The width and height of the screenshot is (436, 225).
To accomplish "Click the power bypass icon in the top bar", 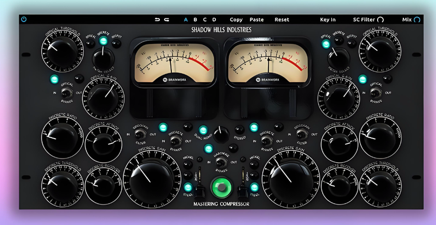I will pos(24,19).
